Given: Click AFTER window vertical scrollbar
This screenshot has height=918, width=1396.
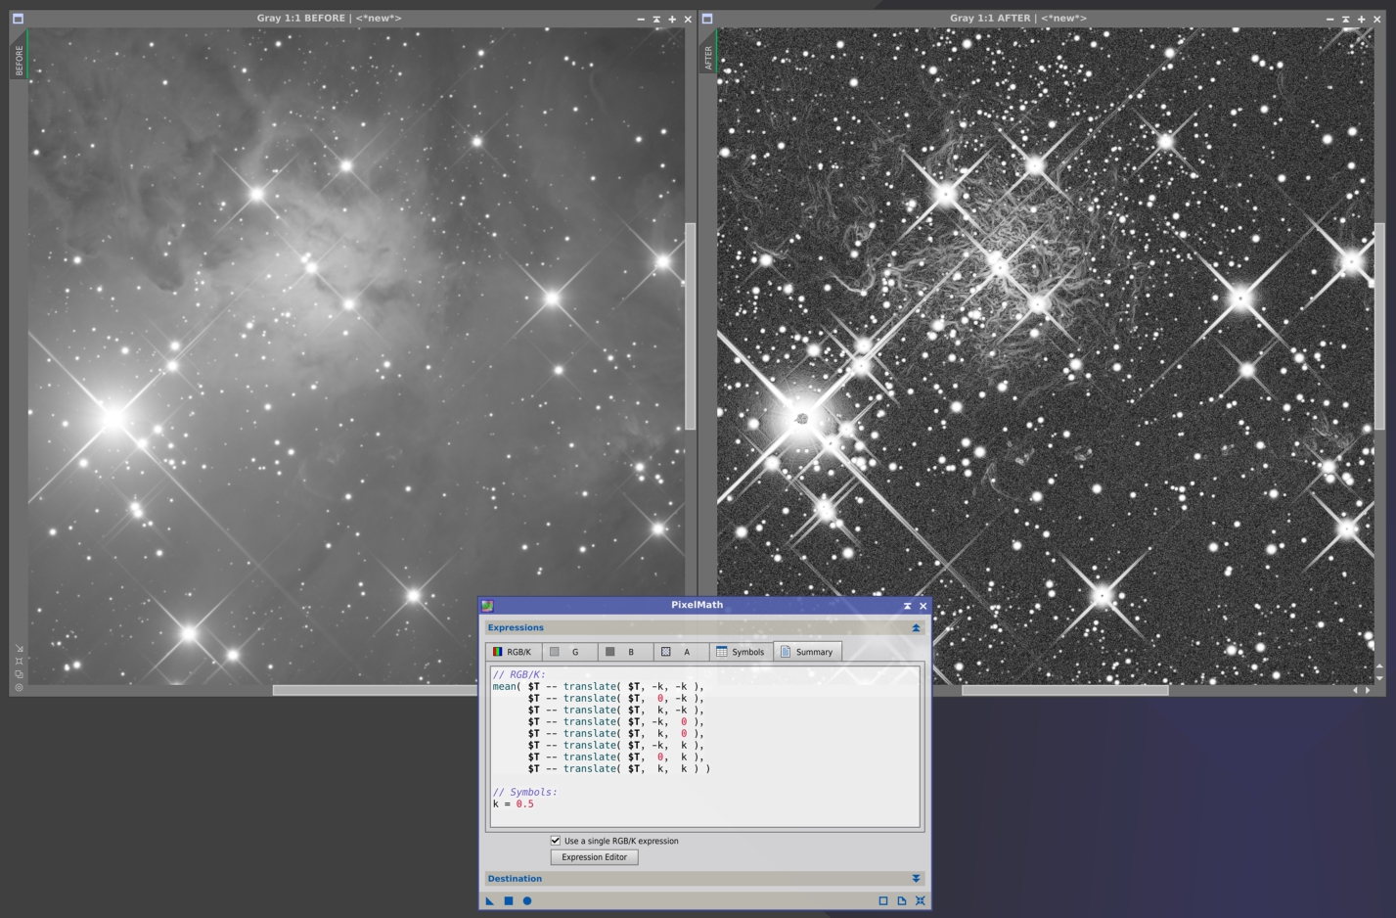Looking at the screenshot, I should point(1379,326).
